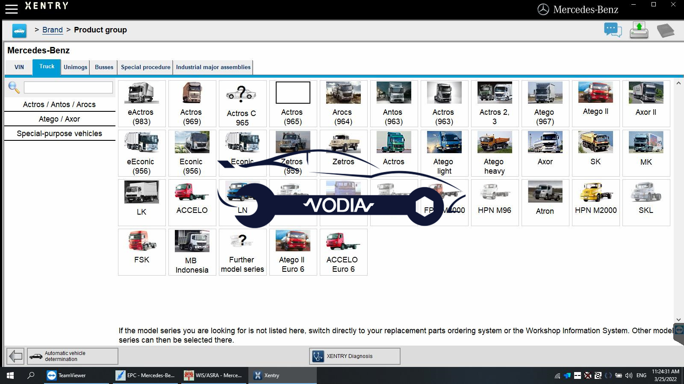Screen dimensions: 684x384
Task: Switch to EPC Mercedes-Benz taskbar window
Action: (146, 375)
